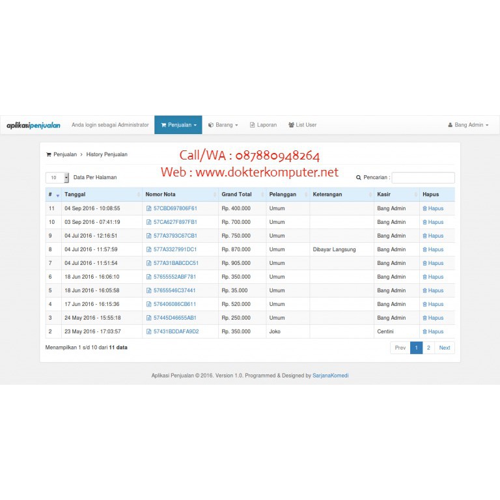Screen dimensions: 500x500
Task: Select the Pelanggan cell 'Joko'
Action: [275, 331]
